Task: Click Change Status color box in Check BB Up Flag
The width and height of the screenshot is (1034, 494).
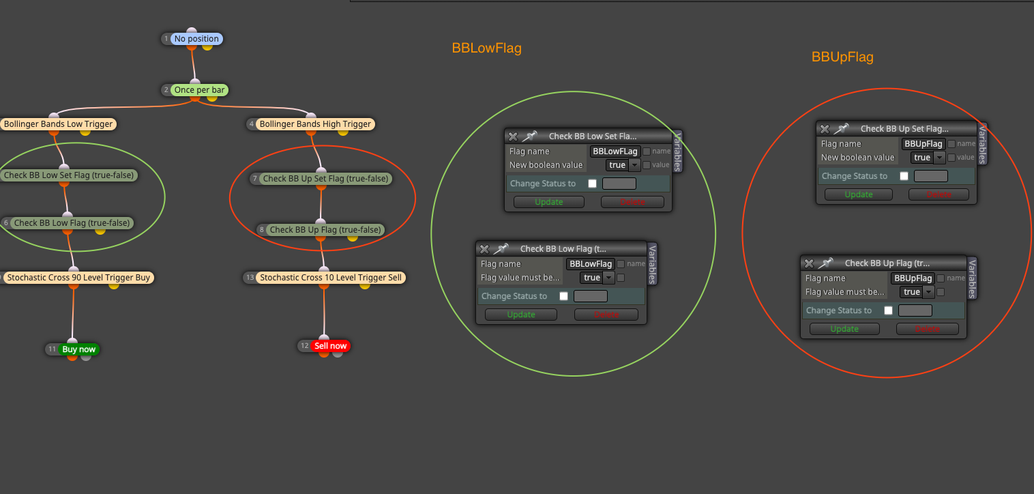Action: (915, 310)
